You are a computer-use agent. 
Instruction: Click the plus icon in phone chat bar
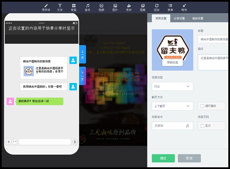9,142
